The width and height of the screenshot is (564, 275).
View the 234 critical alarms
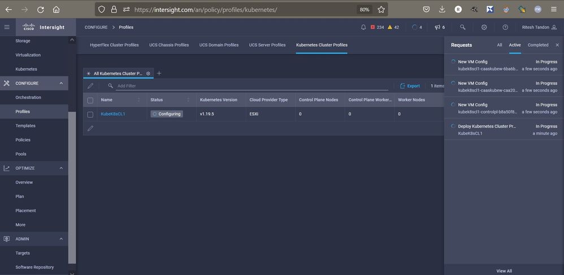click(378, 27)
